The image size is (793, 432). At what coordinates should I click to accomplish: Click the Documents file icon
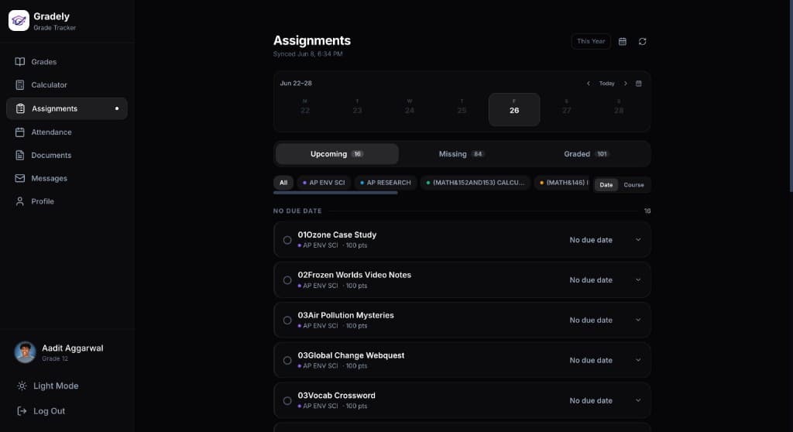click(19, 156)
